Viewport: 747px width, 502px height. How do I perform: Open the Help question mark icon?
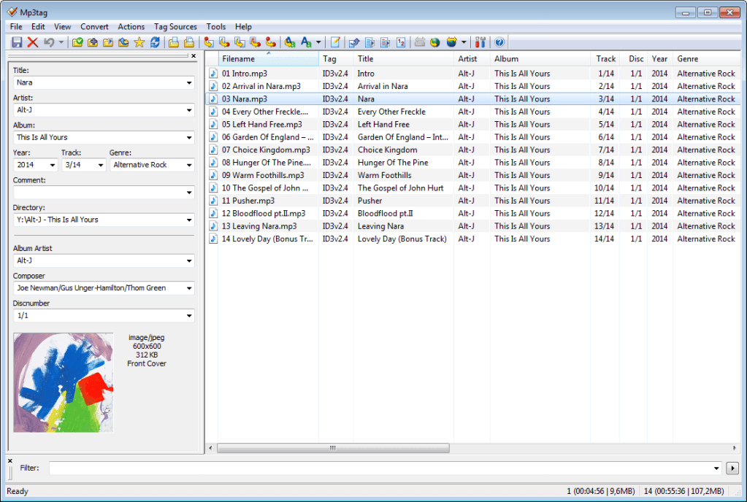pyautogui.click(x=499, y=42)
